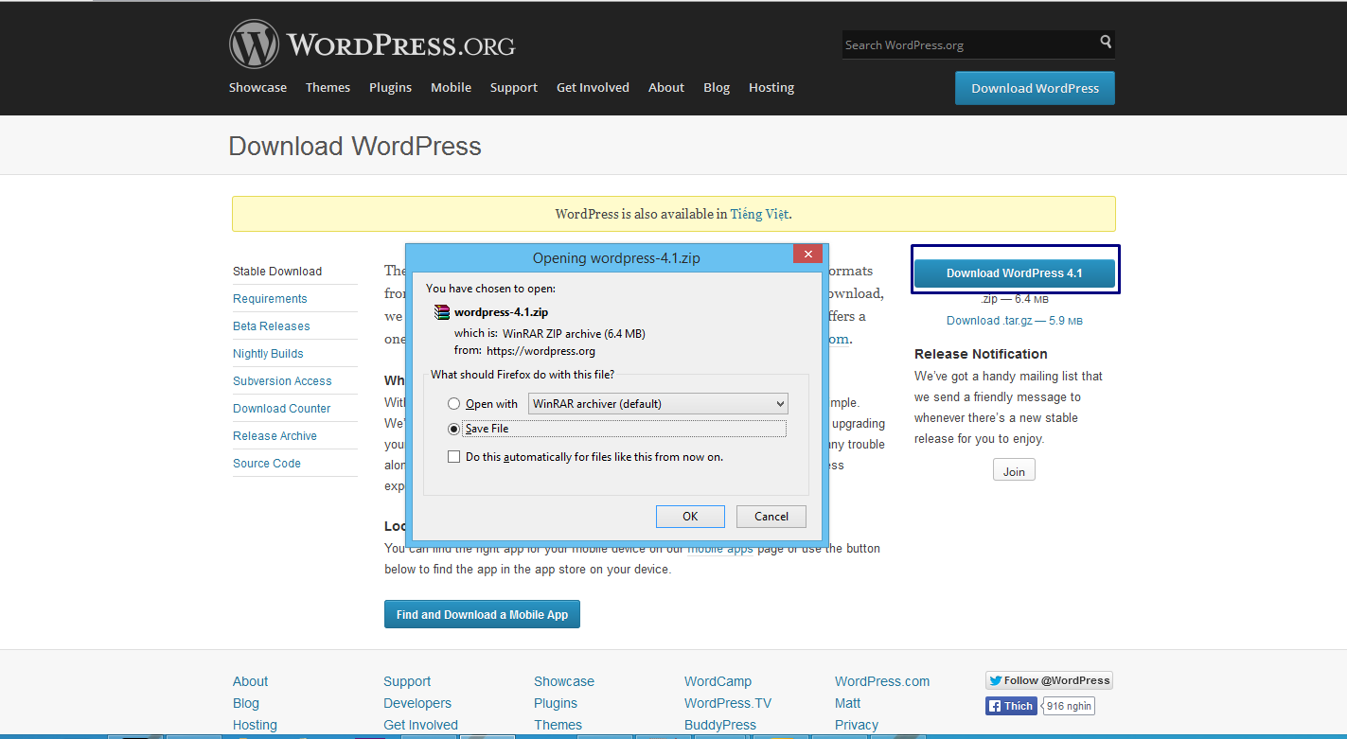Open Beta Releases in the sidebar
The image size is (1347, 739).
pos(272,326)
